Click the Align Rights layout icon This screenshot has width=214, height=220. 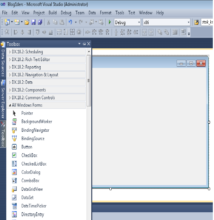coord(29,32)
